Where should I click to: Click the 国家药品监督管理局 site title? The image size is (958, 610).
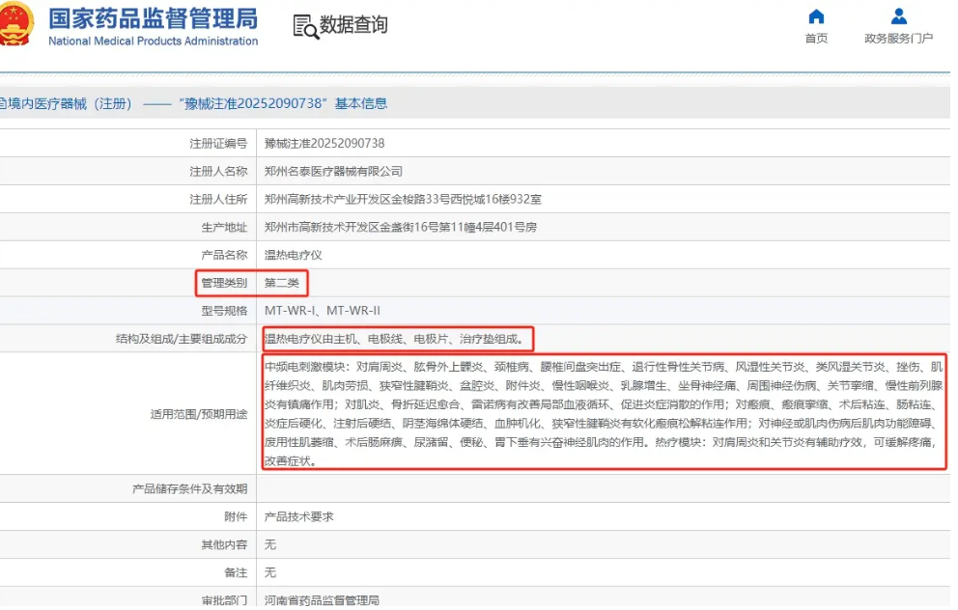tap(153, 18)
